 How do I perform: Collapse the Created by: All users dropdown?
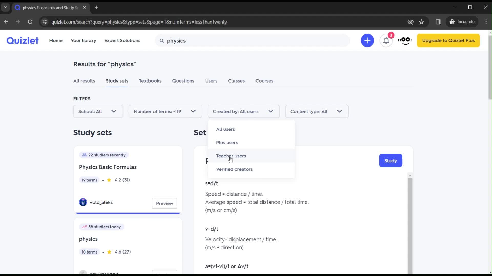tap(243, 111)
